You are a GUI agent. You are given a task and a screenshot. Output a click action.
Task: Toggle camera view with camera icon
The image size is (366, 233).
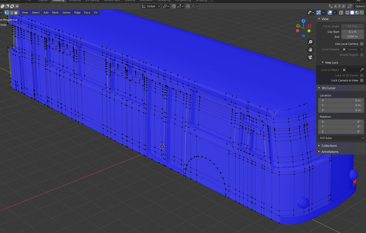(x=310, y=57)
